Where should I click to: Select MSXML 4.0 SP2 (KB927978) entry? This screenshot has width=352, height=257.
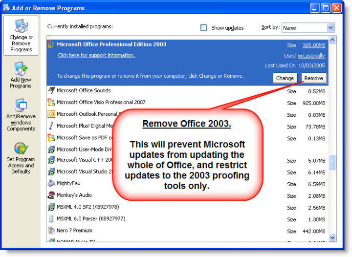click(x=187, y=207)
